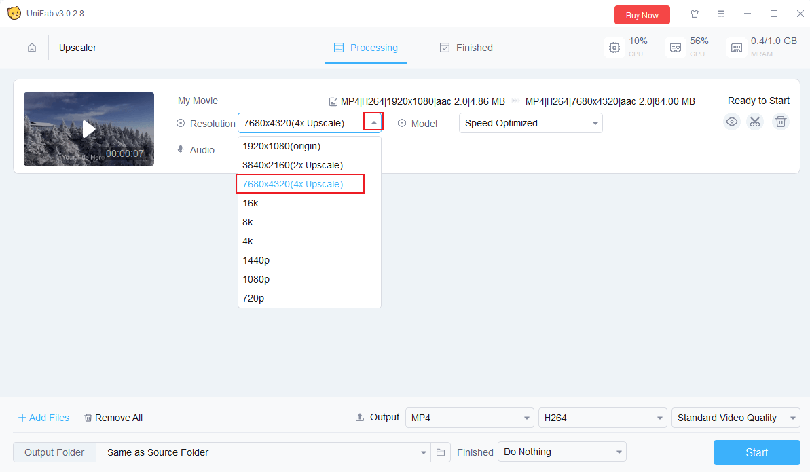Click the Model cube icon

point(402,123)
